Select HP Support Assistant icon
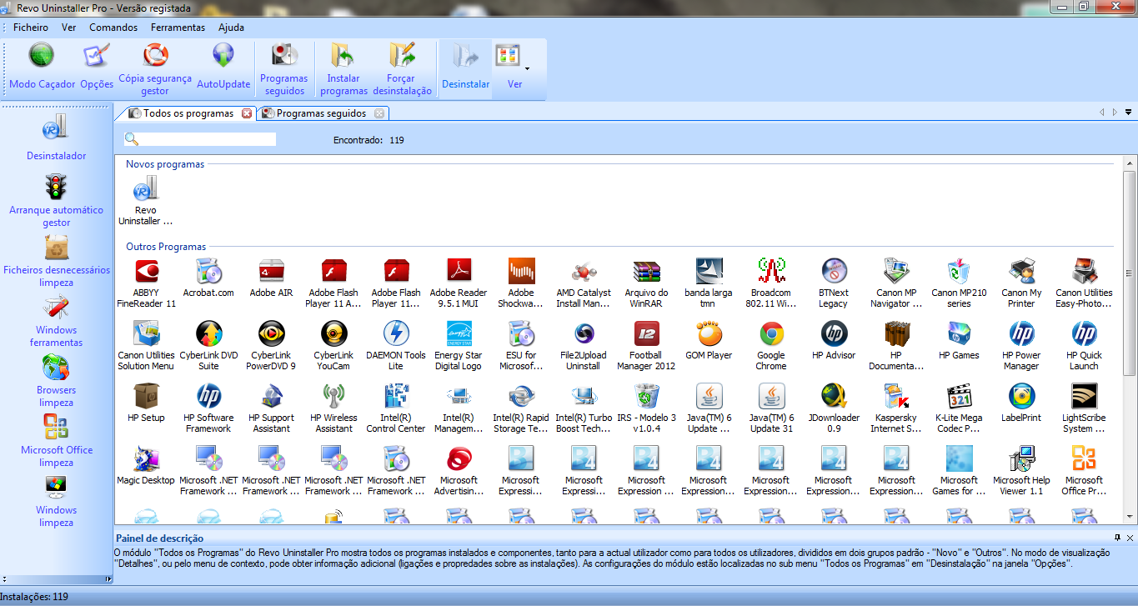Screen dimensions: 1138x606 271,408
